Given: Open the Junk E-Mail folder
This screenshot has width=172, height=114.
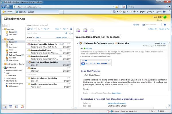Looking at the screenshot, I should pyautogui.click(x=13, y=52).
